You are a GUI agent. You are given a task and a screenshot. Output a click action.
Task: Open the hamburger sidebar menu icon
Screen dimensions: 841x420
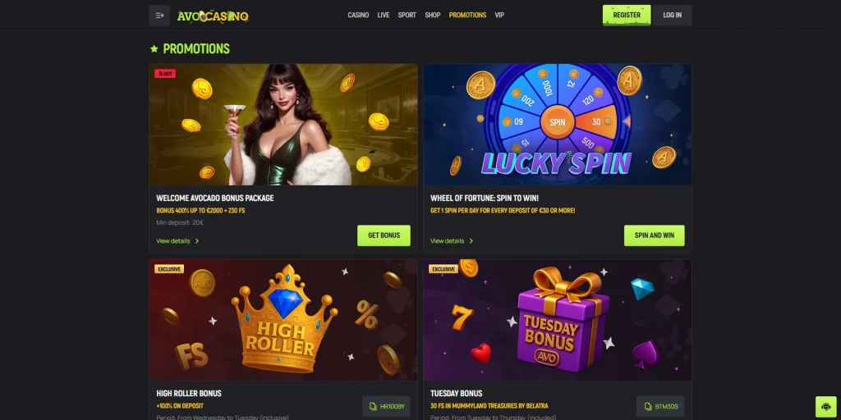click(x=159, y=16)
